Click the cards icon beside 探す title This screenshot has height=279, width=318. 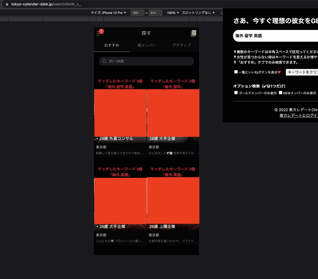pyautogui.click(x=193, y=33)
